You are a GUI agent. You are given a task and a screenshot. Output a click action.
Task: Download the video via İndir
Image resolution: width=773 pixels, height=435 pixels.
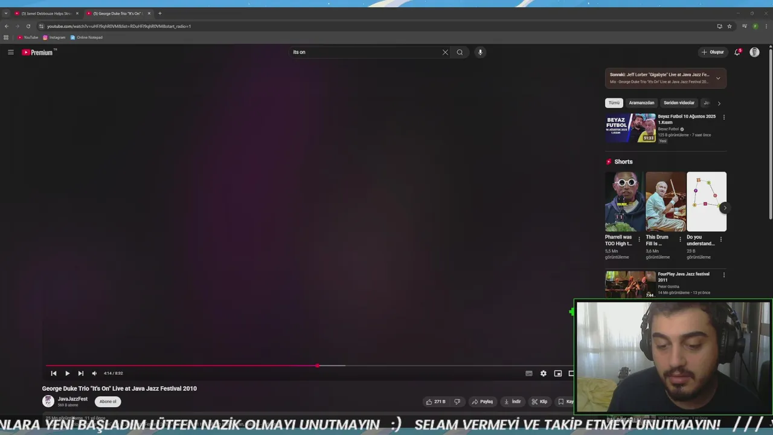click(512, 402)
